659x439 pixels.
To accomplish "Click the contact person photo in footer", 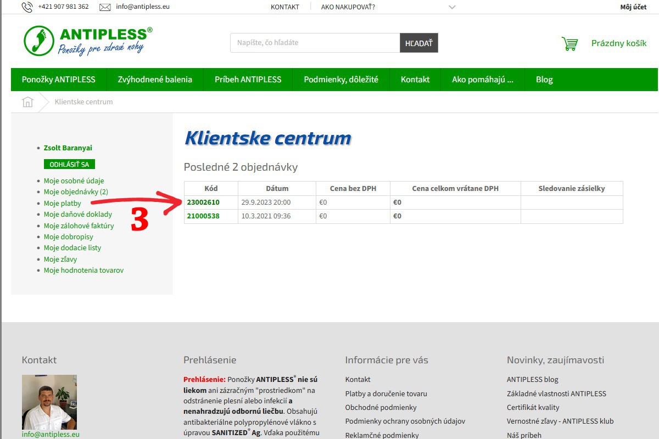I will click(x=49, y=402).
